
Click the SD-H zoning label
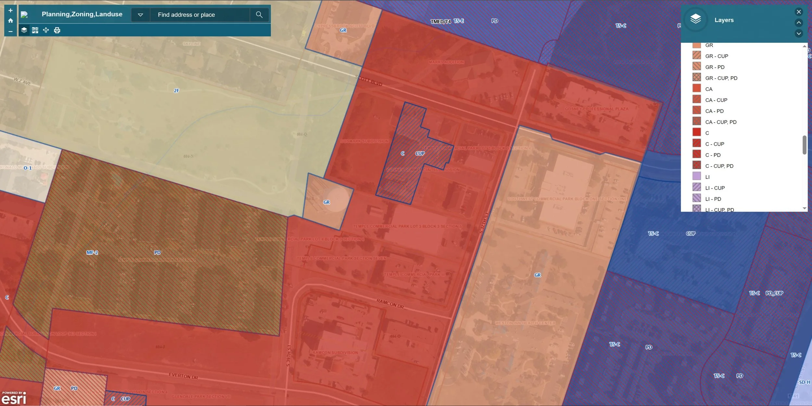click(x=804, y=382)
